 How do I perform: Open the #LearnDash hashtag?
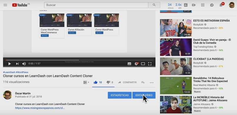coord(9,72)
